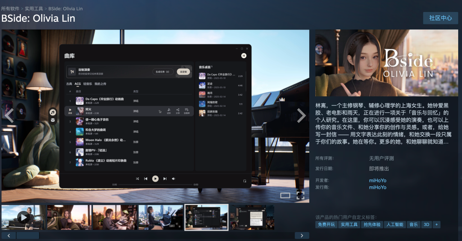Select the highlighted music library thumbnail
This screenshot has height=241, width=462.
[206, 217]
